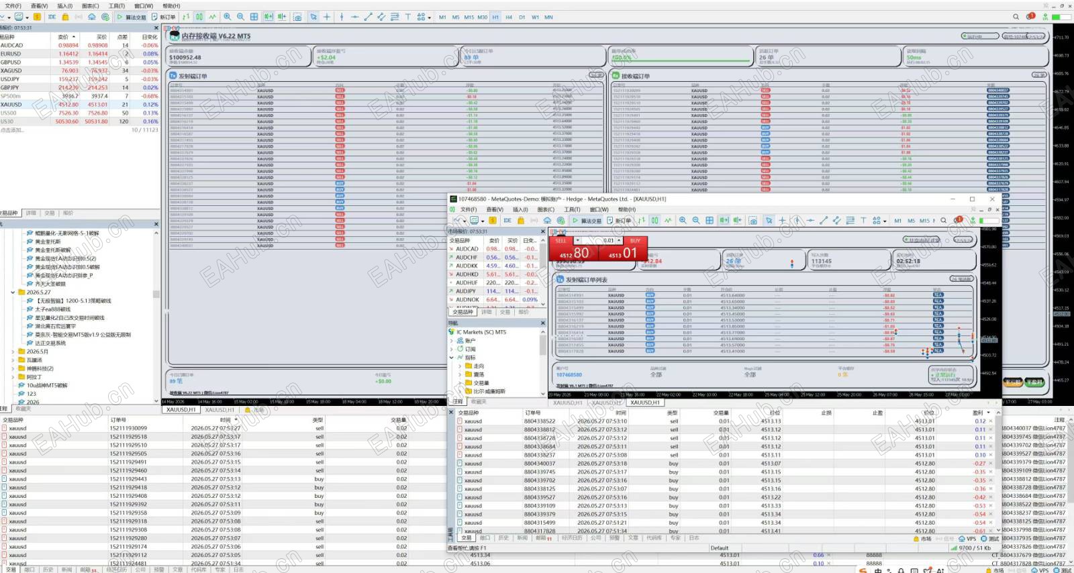Select text label tool in back window toolbar
Screen dimensions: 1074x573
click(x=407, y=17)
